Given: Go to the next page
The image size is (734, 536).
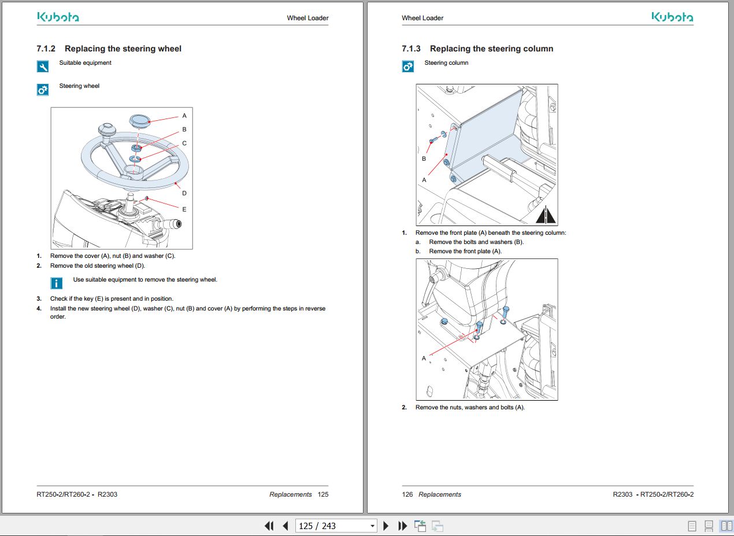Looking at the screenshot, I should [x=386, y=526].
